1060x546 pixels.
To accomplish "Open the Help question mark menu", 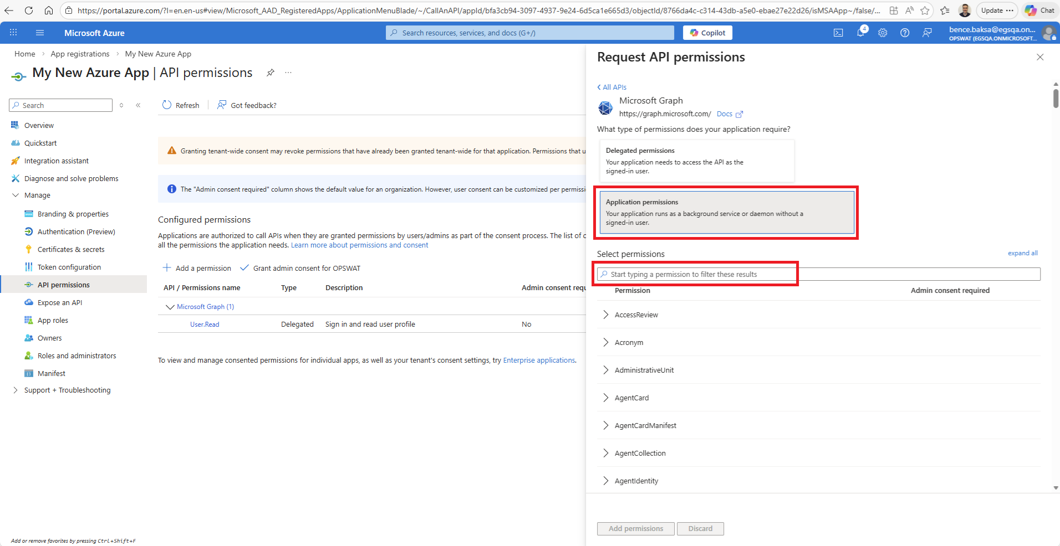I will pos(905,33).
